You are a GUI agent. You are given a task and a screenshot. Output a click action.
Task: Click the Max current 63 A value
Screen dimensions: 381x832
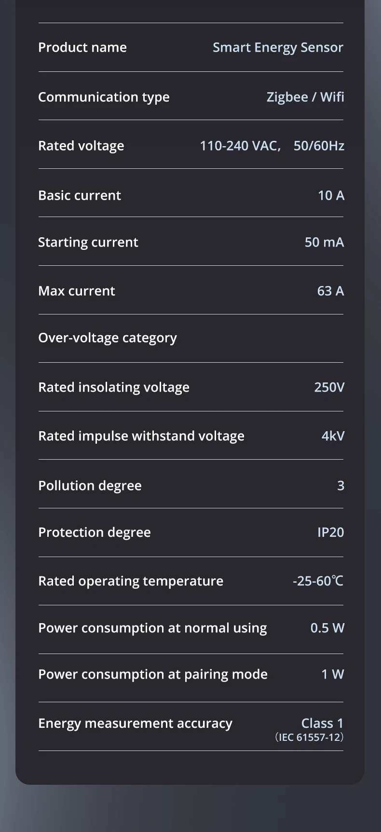coord(330,291)
